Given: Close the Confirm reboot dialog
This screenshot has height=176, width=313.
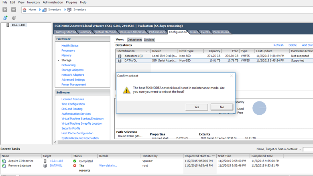Looking at the screenshot, I should [x=232, y=76].
